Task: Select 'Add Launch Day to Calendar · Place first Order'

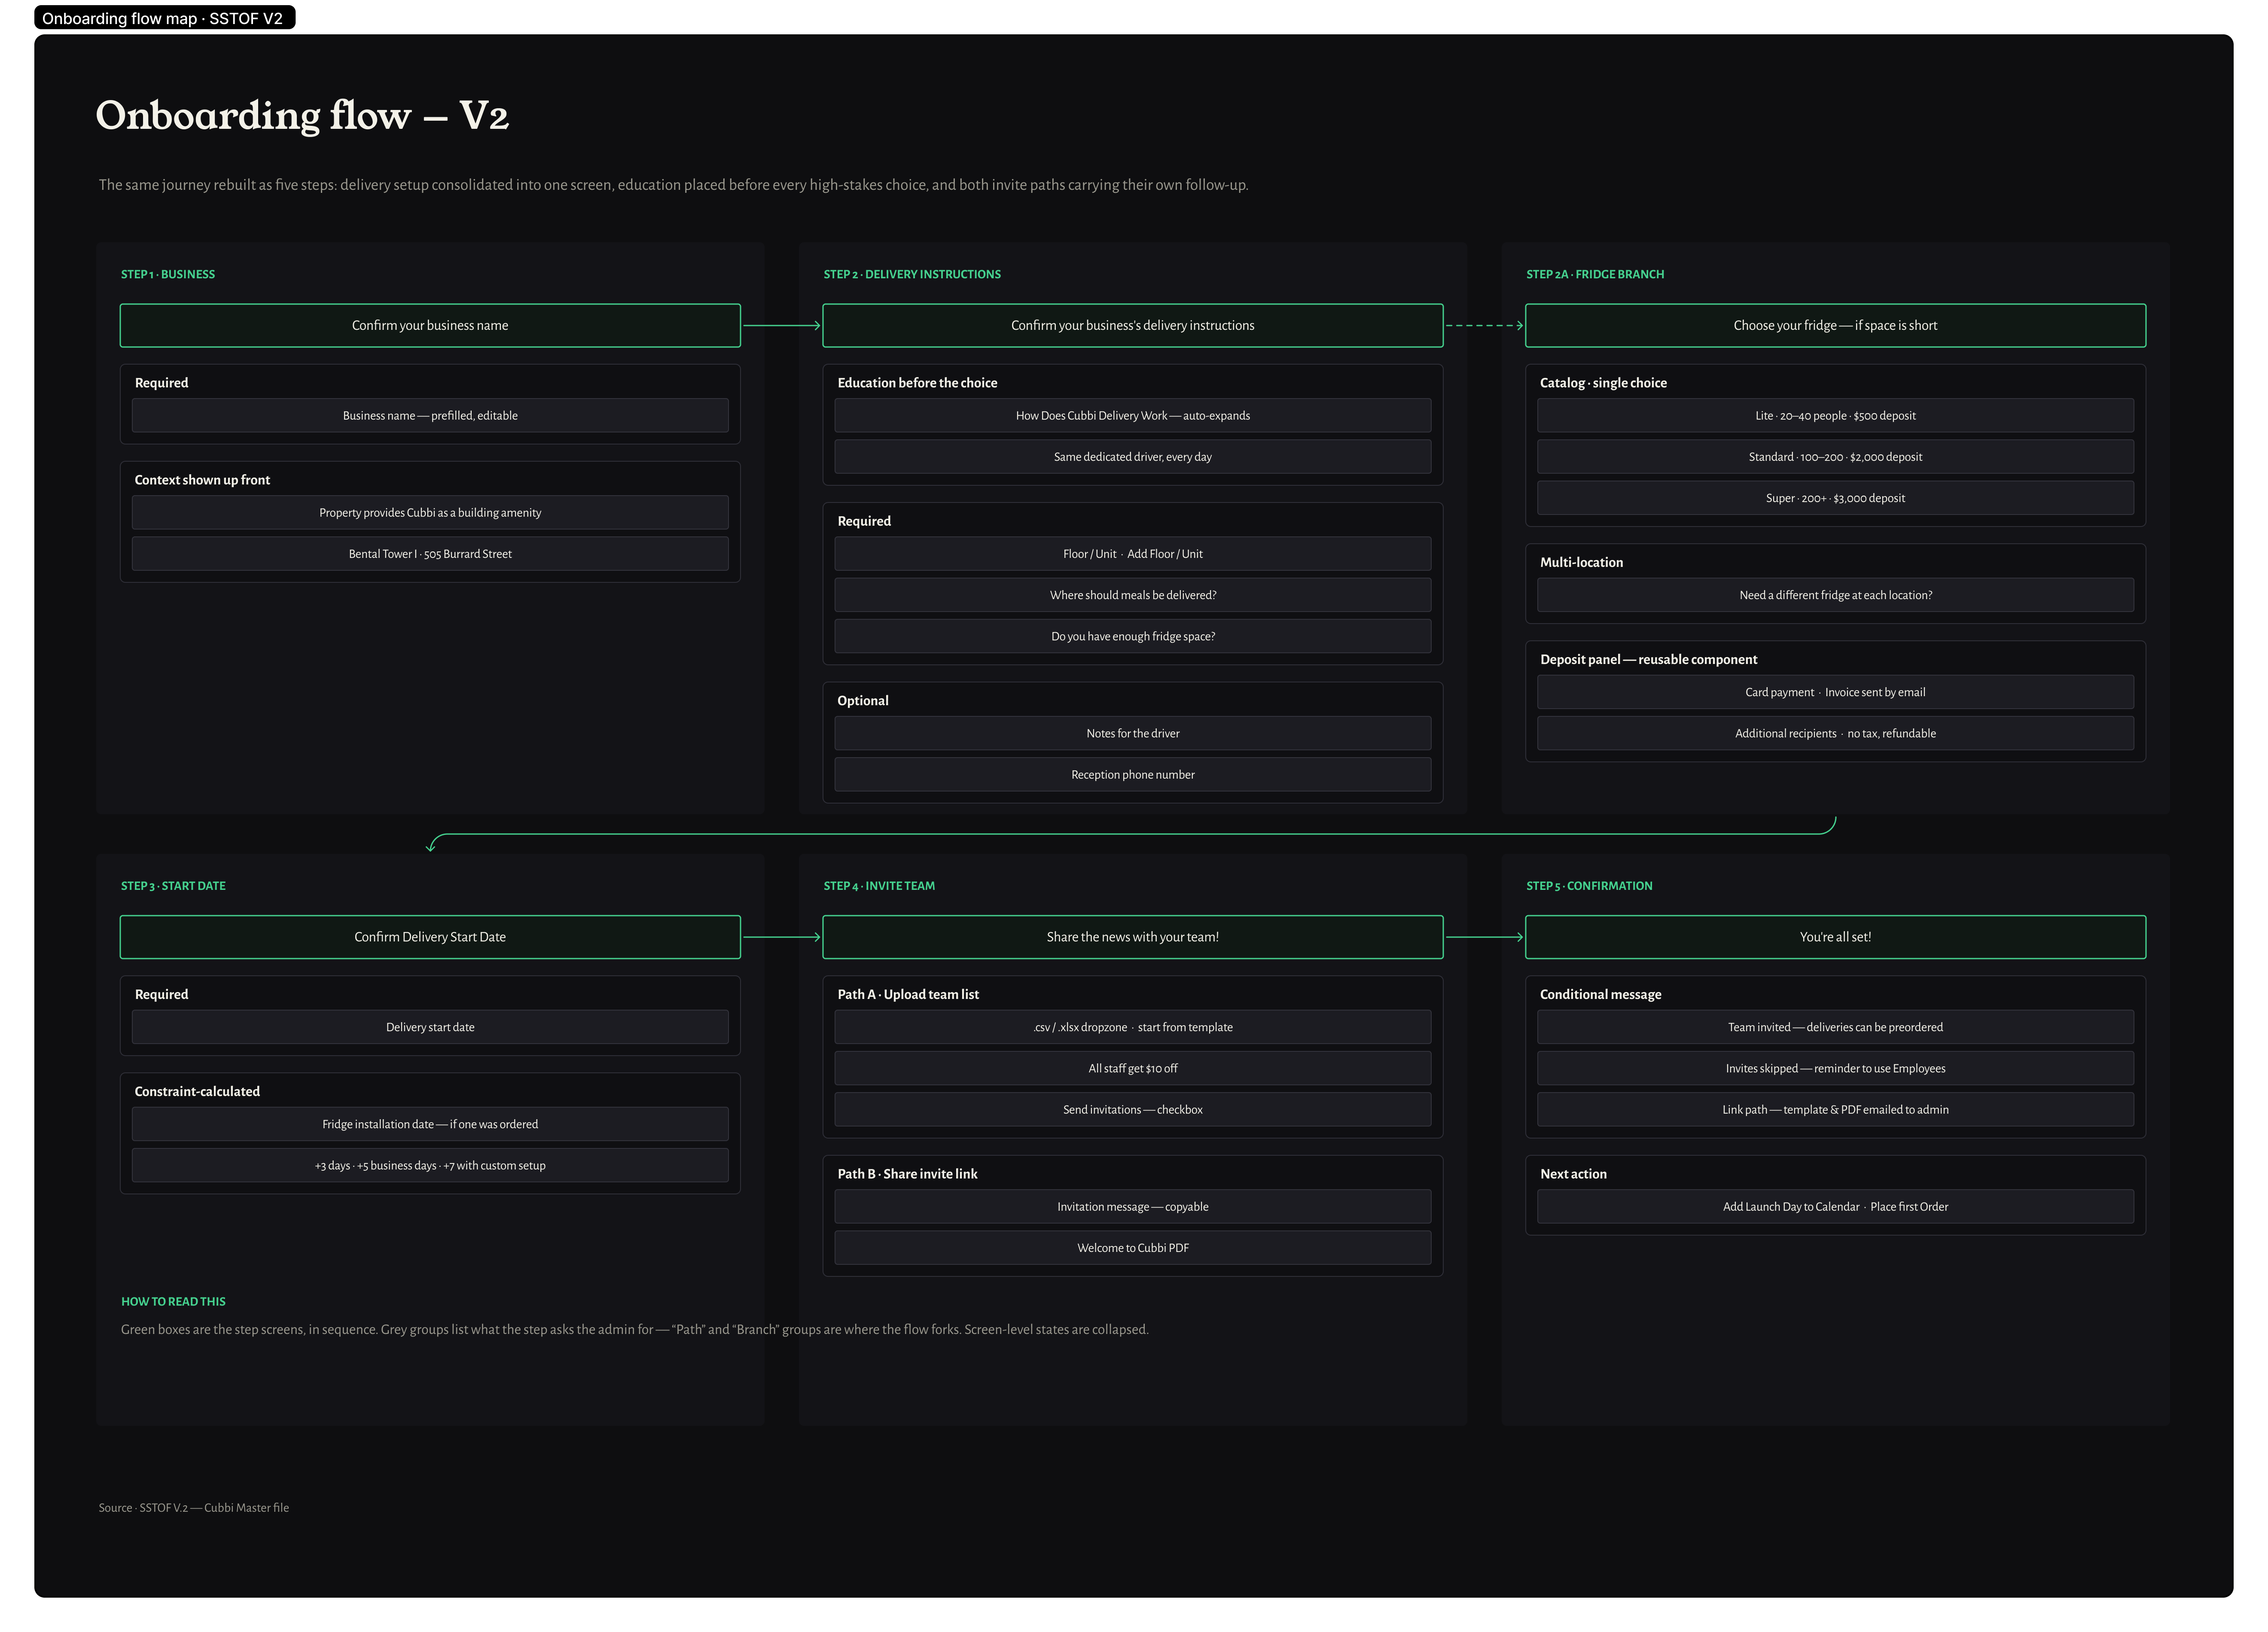Action: point(1835,1207)
